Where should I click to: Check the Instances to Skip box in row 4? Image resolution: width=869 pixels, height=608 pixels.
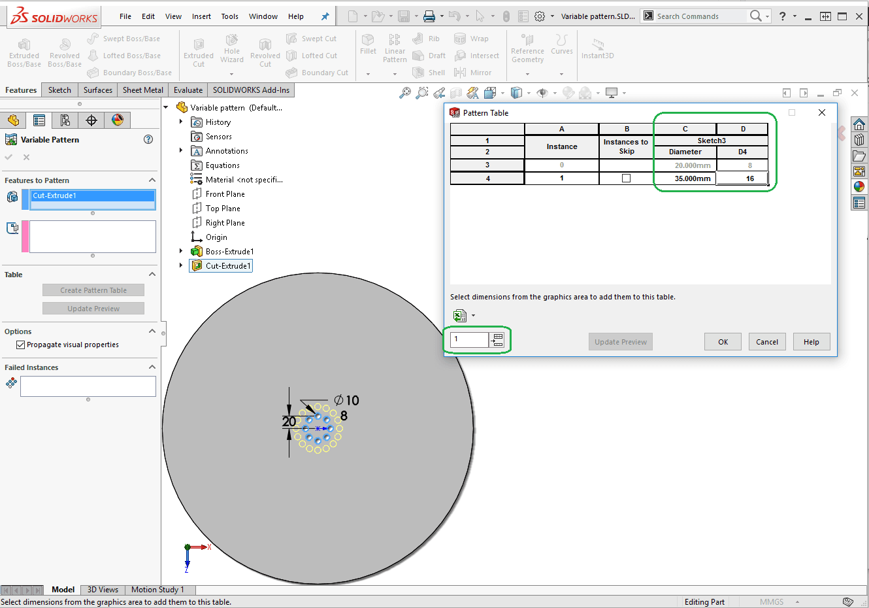tap(626, 178)
